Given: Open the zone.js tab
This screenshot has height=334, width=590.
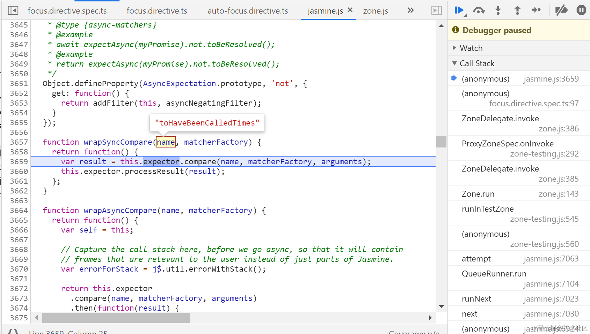Looking at the screenshot, I should pyautogui.click(x=376, y=11).
